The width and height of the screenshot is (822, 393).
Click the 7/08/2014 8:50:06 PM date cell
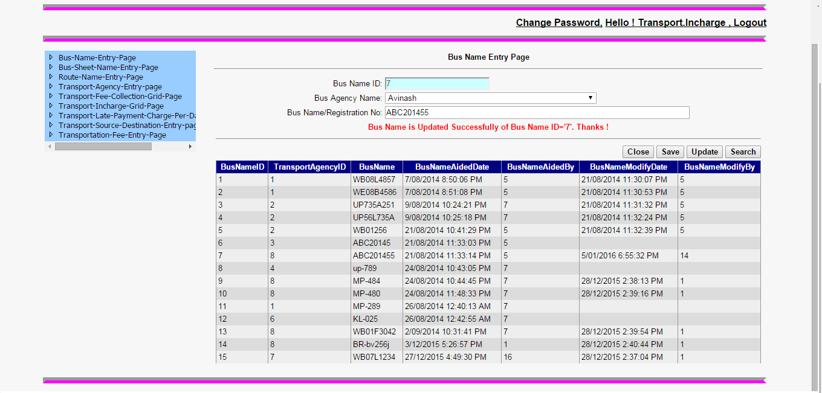(452, 180)
